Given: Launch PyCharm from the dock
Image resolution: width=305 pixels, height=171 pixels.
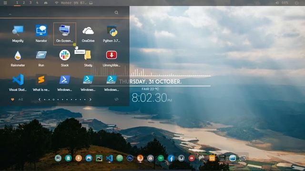Looking at the screenshot, I should 99,158.
